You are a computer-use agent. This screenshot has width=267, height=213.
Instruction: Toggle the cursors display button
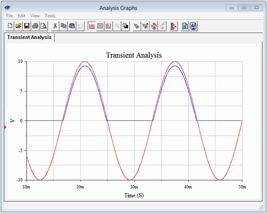point(109,26)
